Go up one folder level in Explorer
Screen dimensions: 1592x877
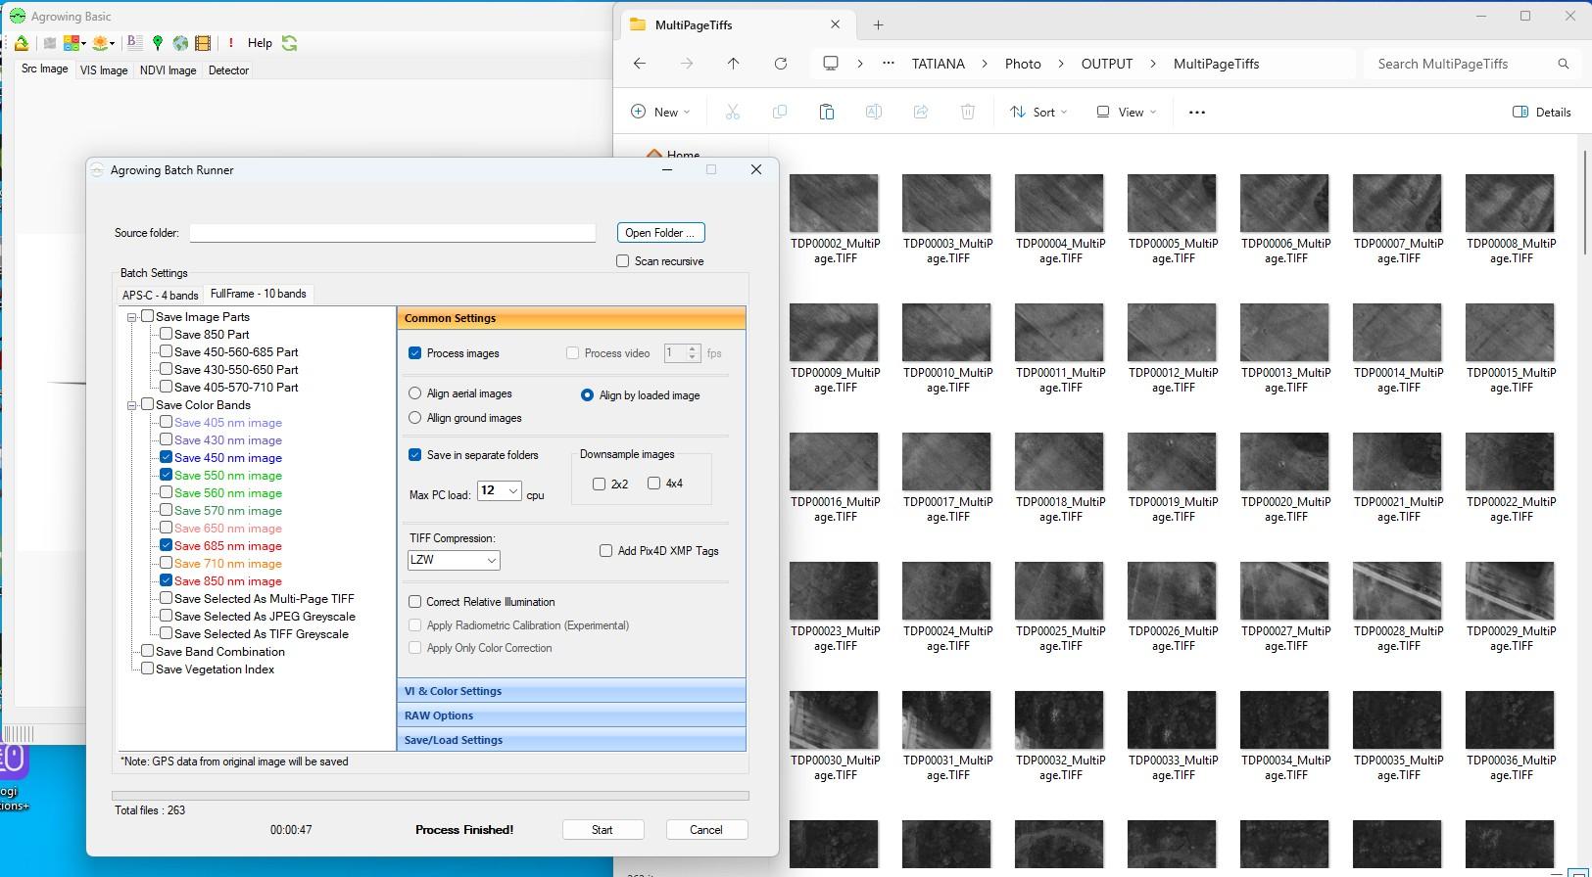(733, 64)
